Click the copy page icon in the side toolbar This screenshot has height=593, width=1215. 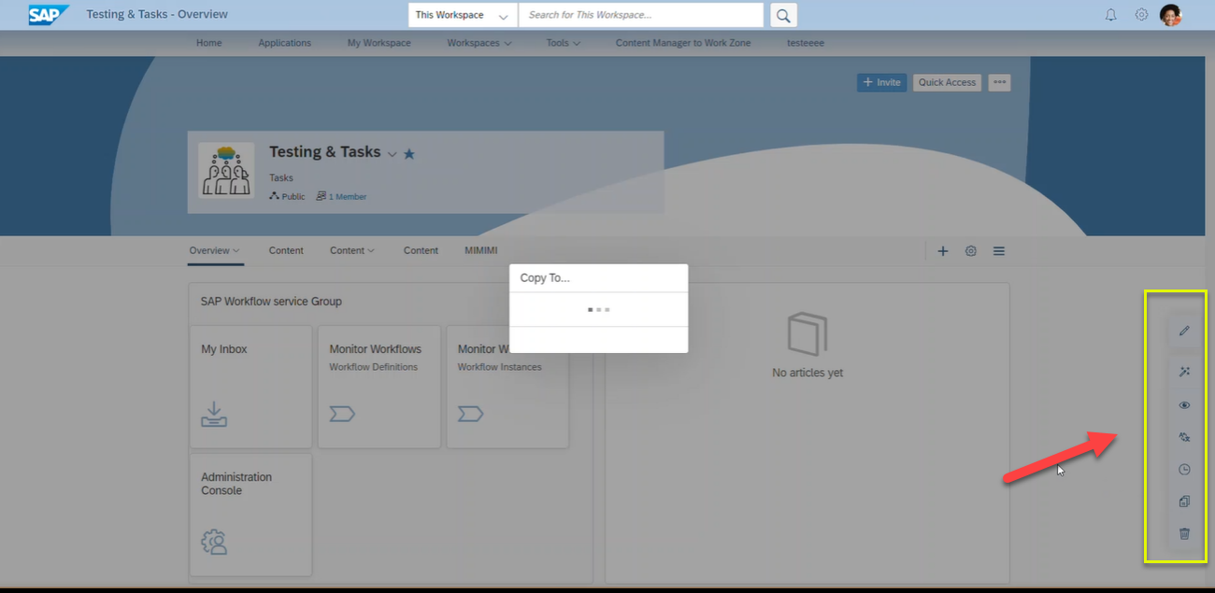[1184, 501]
